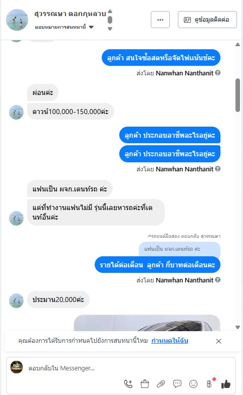The width and height of the screenshot is (243, 395).
Task: Click help icon beside first Nanwhan Nanthanit
Action: click(218, 73)
